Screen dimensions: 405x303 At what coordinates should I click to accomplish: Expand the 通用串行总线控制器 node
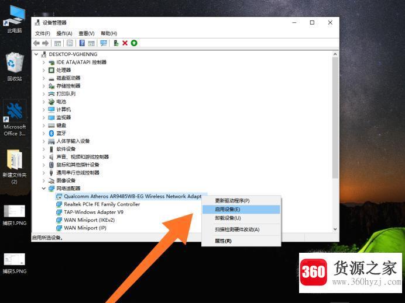(44, 173)
